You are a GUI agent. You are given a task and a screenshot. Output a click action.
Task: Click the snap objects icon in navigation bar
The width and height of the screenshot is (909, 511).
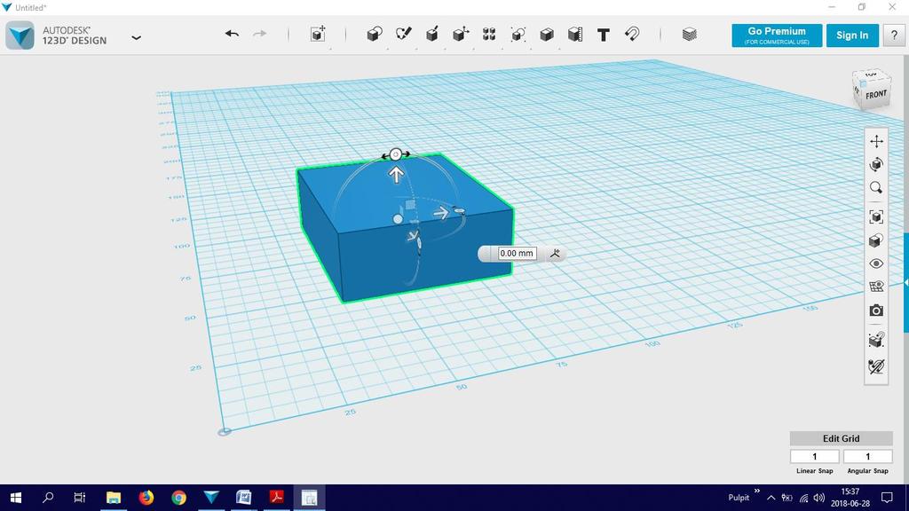click(x=876, y=340)
